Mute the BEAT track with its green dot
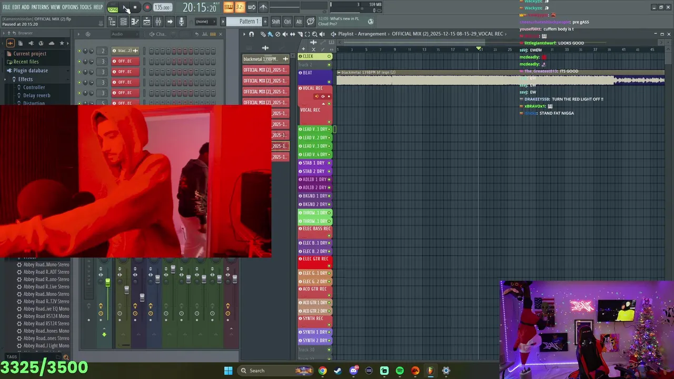The width and height of the screenshot is (674, 379). [x=329, y=82]
